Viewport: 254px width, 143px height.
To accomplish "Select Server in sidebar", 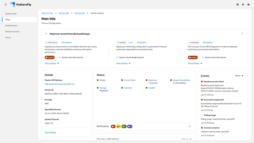I will 19,37.
